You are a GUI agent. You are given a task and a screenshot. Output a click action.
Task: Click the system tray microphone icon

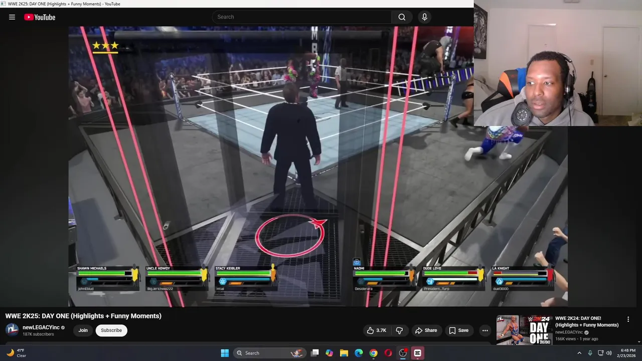590,353
